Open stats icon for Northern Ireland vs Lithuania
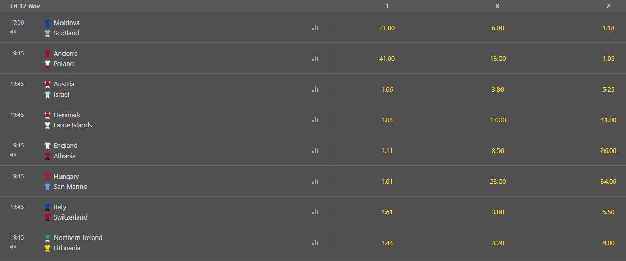The width and height of the screenshot is (626, 261). pos(315,243)
